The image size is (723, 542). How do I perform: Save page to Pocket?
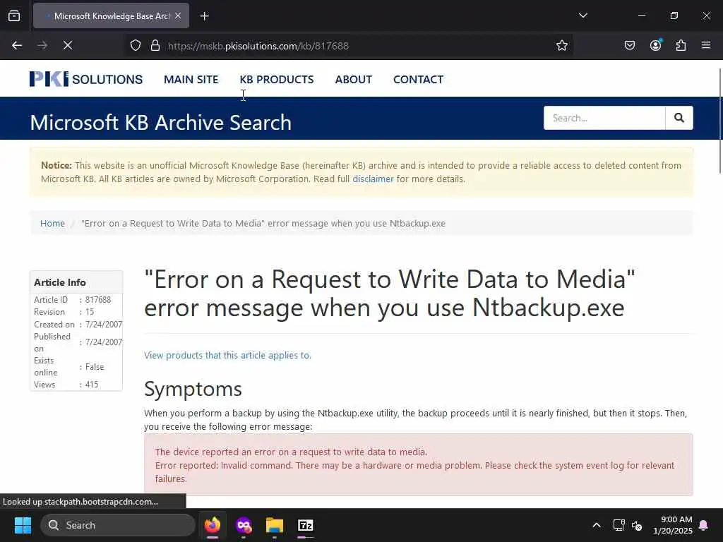pyautogui.click(x=630, y=45)
